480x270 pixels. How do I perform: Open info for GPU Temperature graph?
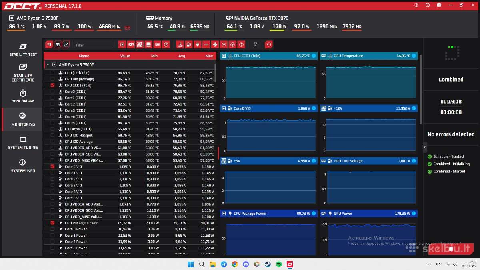(x=414, y=56)
